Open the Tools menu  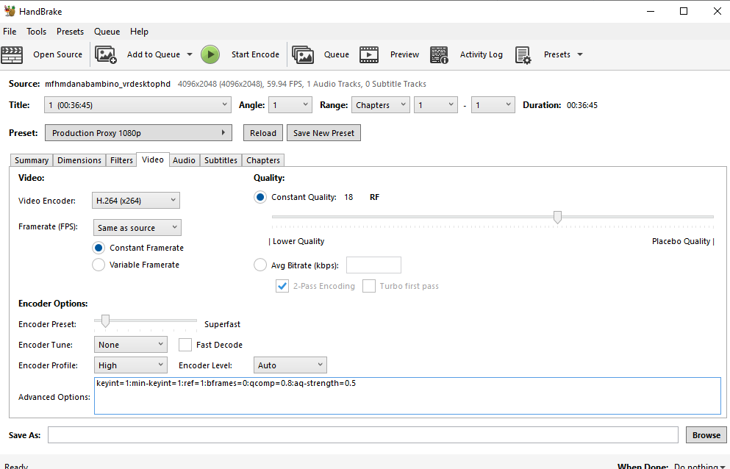coord(36,31)
